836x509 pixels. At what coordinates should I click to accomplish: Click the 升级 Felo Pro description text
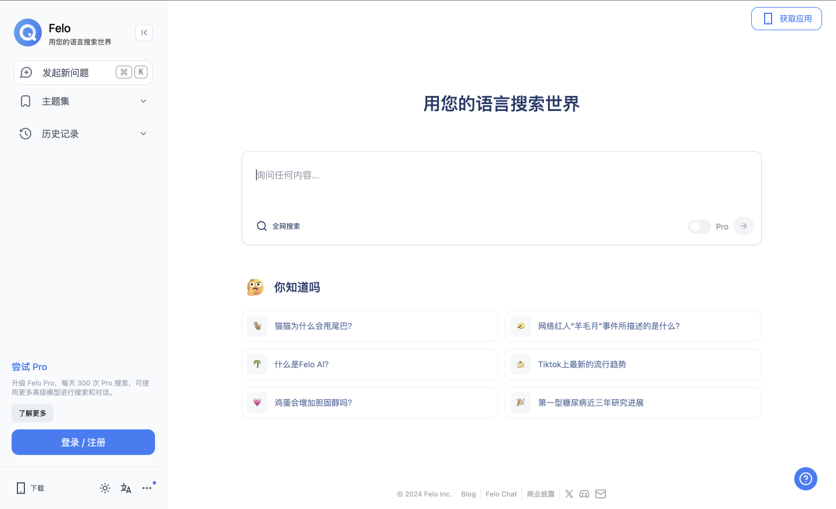tap(81, 388)
